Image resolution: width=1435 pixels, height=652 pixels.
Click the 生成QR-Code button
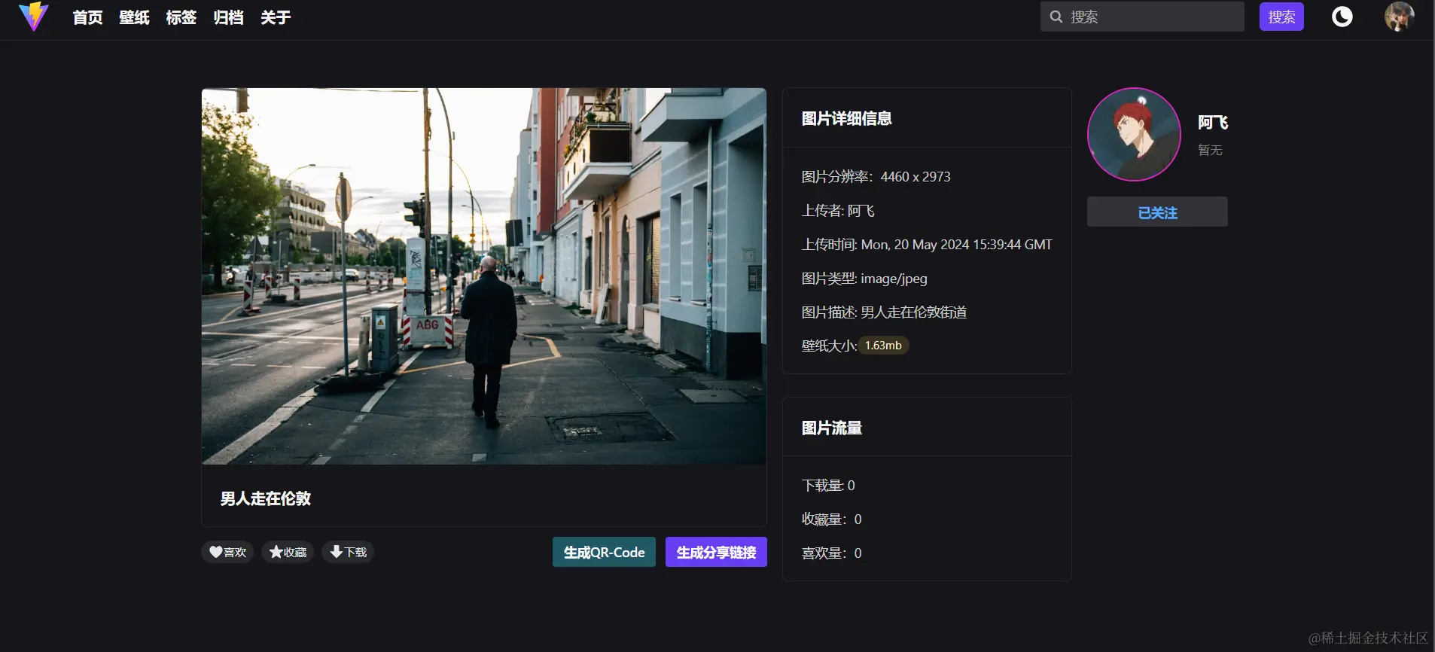[604, 552]
